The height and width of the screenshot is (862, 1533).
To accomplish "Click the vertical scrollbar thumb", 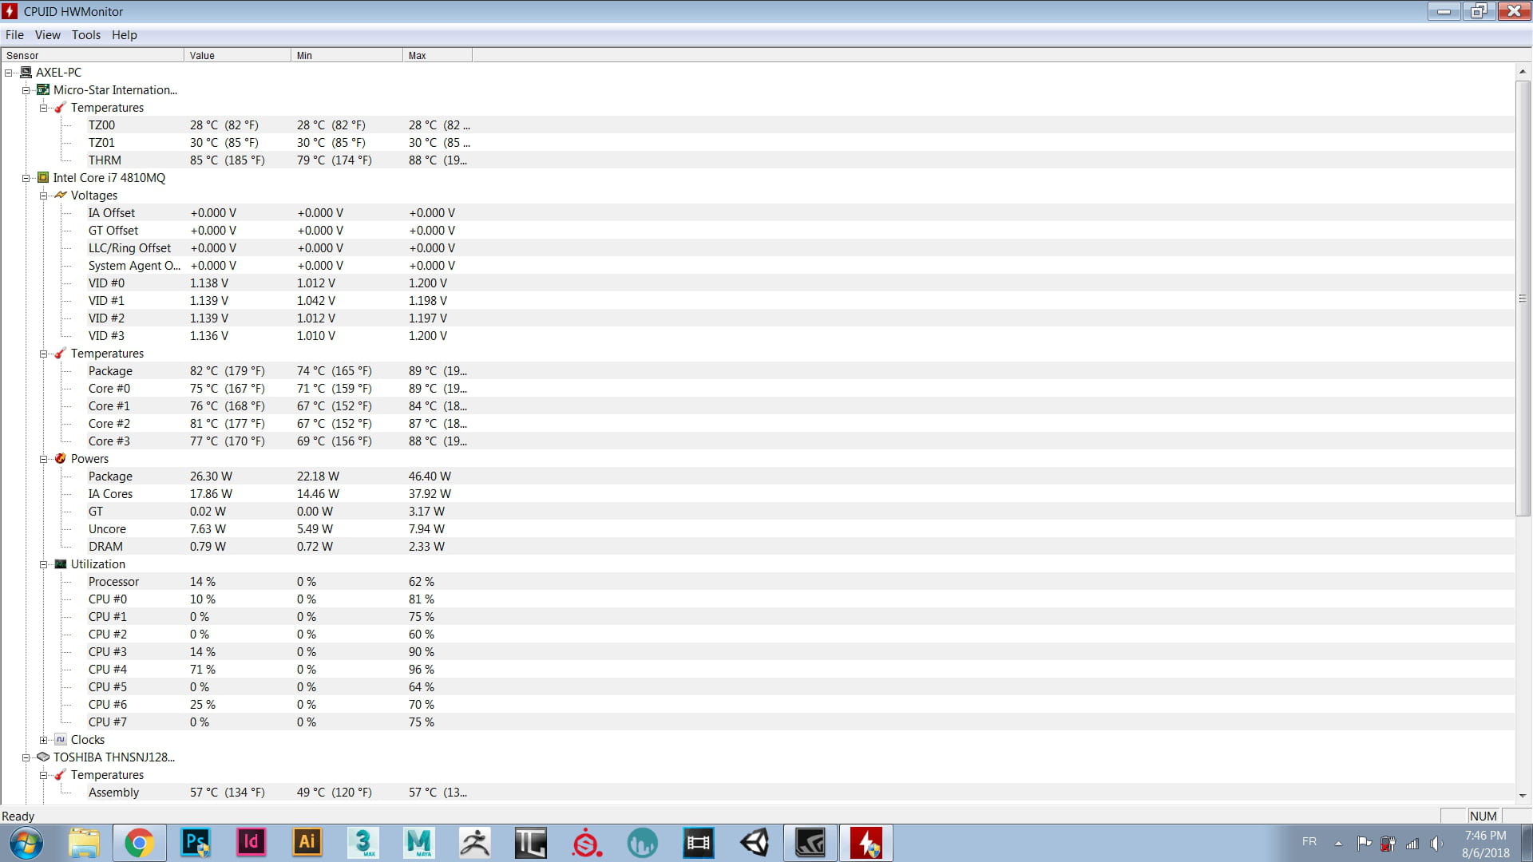I will tap(1523, 298).
